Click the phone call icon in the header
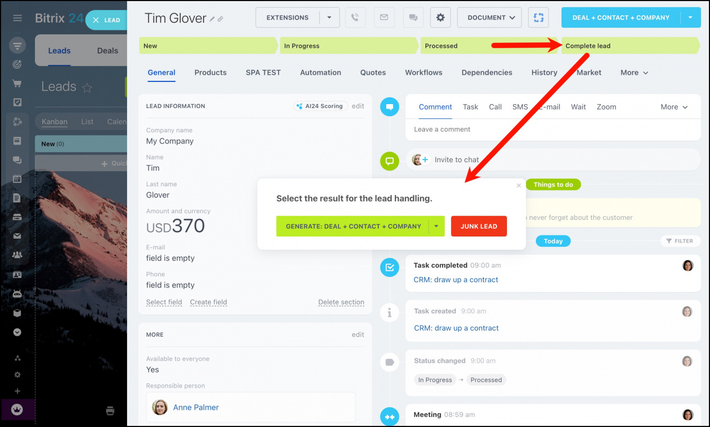 (x=355, y=18)
